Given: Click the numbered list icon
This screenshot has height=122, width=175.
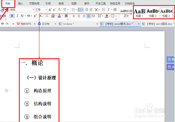Looking at the screenshot, I should point(79,10).
